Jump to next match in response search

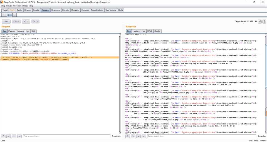144,136
